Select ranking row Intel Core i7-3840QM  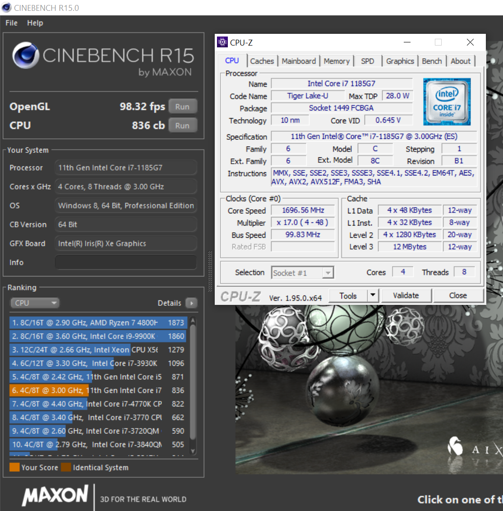point(98,444)
